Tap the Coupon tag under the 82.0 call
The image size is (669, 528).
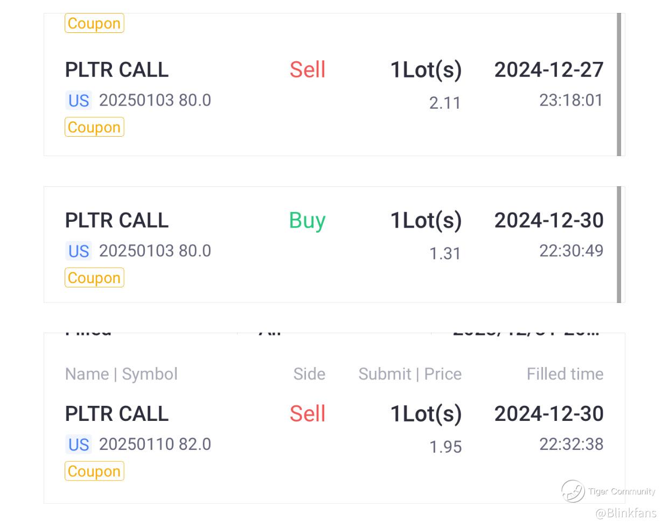click(x=94, y=471)
